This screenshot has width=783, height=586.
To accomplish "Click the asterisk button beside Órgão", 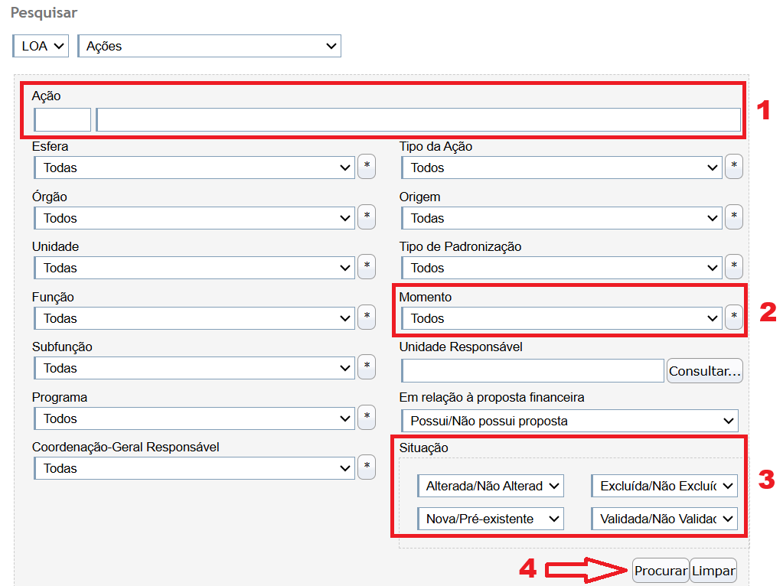I will [367, 217].
